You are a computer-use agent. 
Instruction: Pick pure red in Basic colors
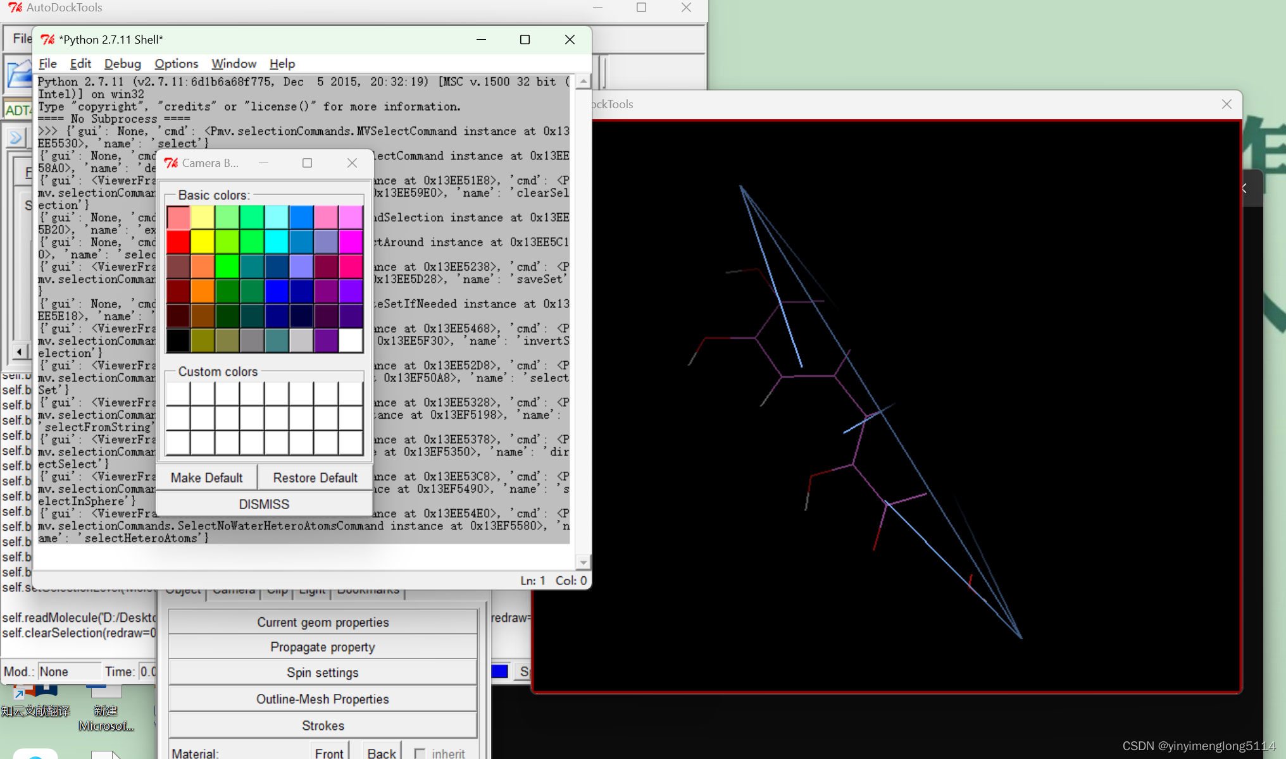coord(178,242)
